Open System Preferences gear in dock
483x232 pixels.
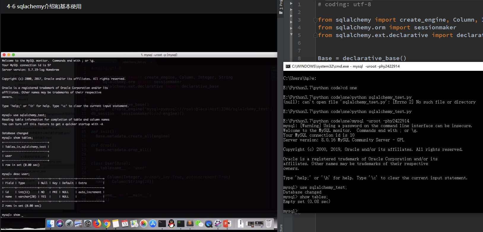pyautogui.click(x=88, y=223)
